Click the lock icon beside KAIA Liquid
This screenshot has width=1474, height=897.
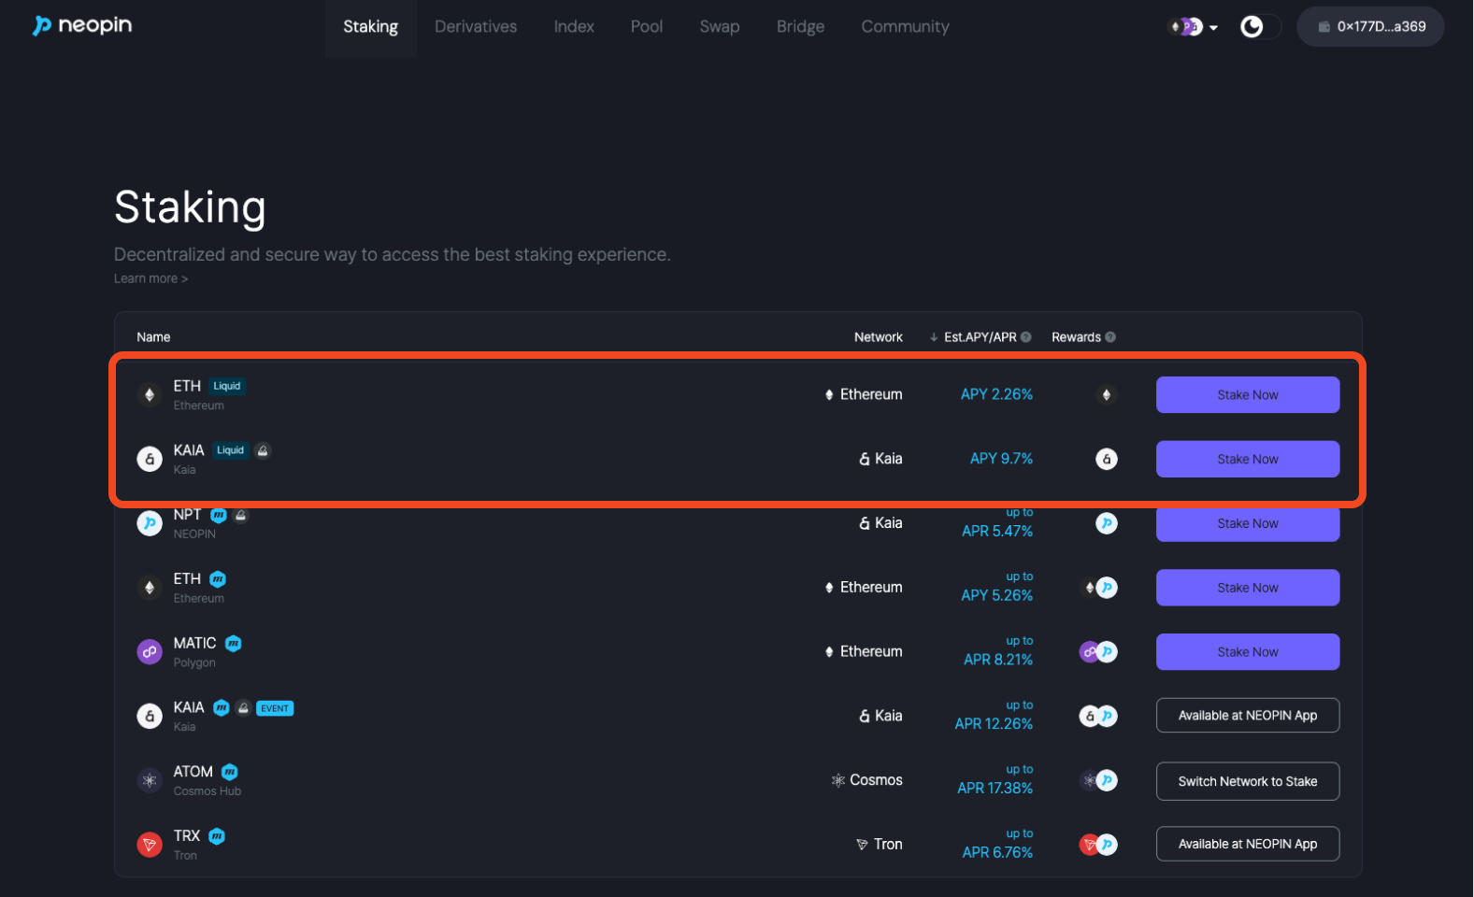pos(264,450)
